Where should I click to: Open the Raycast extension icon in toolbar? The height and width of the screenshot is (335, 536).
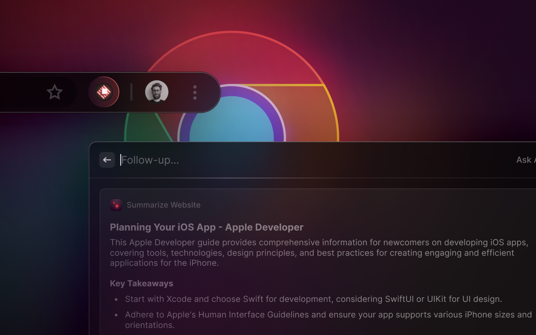104,92
